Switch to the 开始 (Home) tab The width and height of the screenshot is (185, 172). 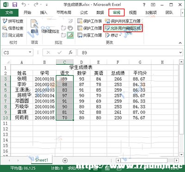27,12
